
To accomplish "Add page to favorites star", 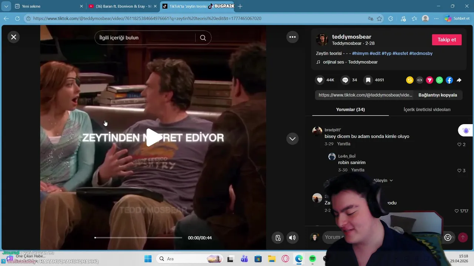I will 379,18.
